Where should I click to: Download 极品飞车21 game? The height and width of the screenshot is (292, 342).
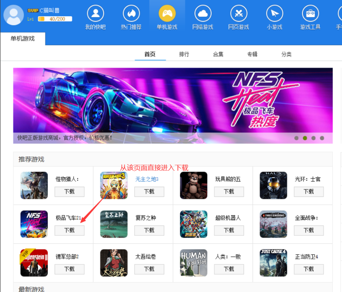69,230
